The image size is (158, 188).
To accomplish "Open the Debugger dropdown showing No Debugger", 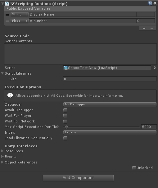I will (x=110, y=104).
